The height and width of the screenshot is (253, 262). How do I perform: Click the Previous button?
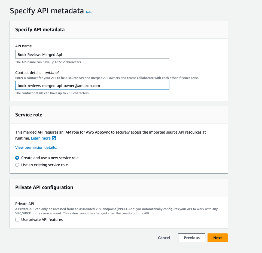[191, 237]
